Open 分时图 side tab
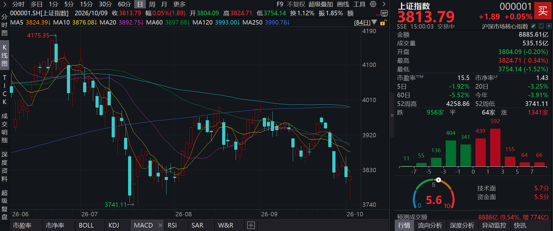The width and height of the screenshot is (553, 231). point(4,25)
